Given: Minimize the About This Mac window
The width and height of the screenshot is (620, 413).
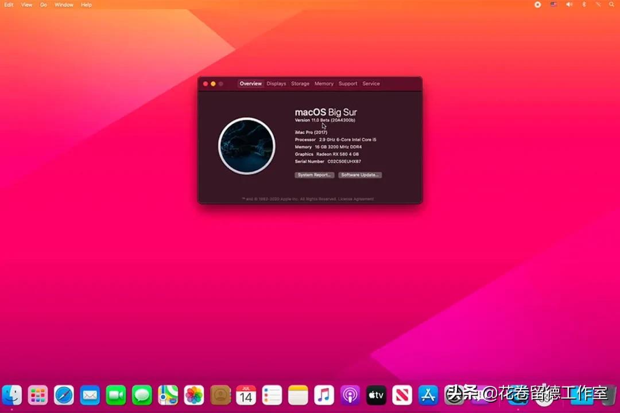Looking at the screenshot, I should click(213, 84).
